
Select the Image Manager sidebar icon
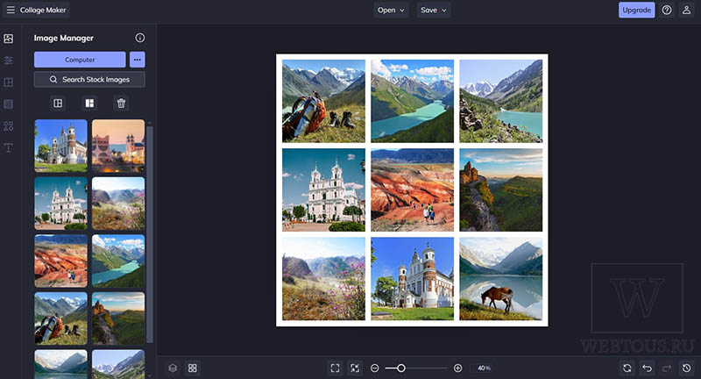click(x=9, y=39)
